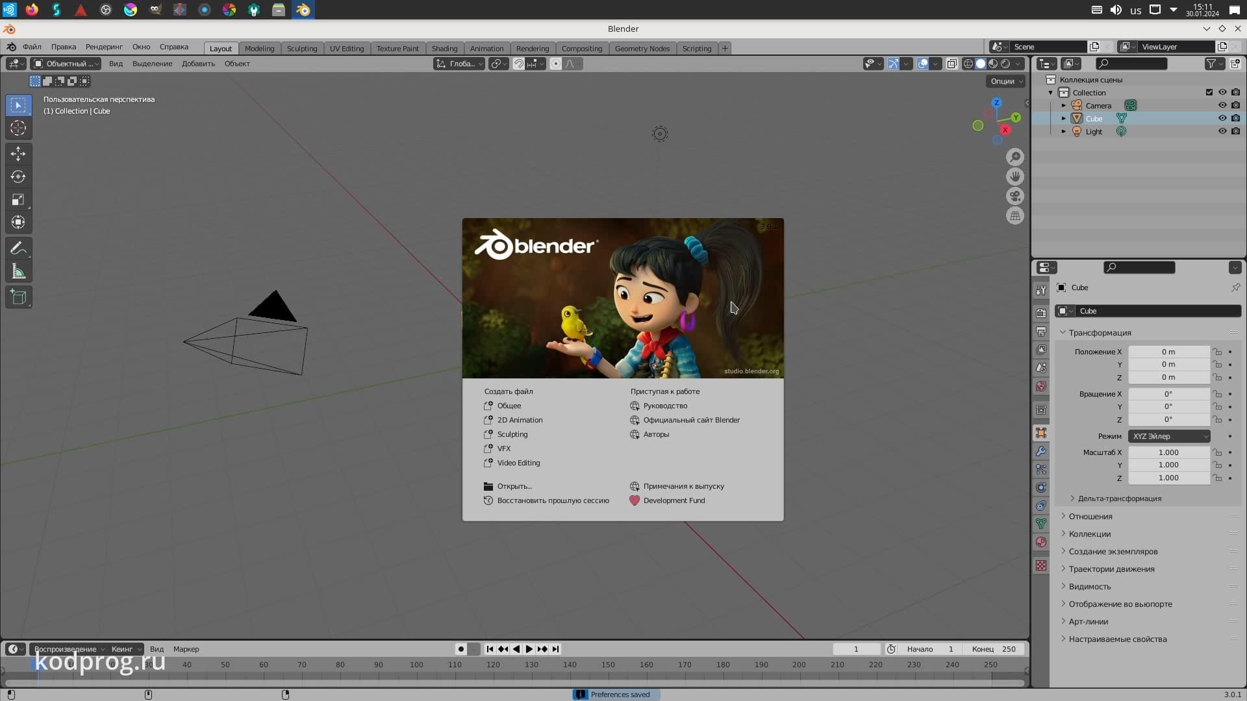Screen dimensions: 1247x701
Task: Choose the Select Box tool
Action: click(18, 105)
